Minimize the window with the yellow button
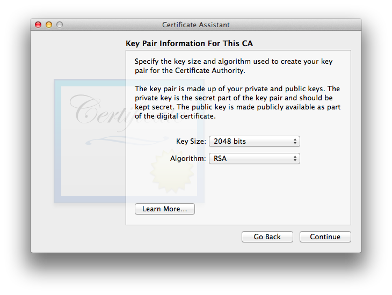 click(49, 25)
